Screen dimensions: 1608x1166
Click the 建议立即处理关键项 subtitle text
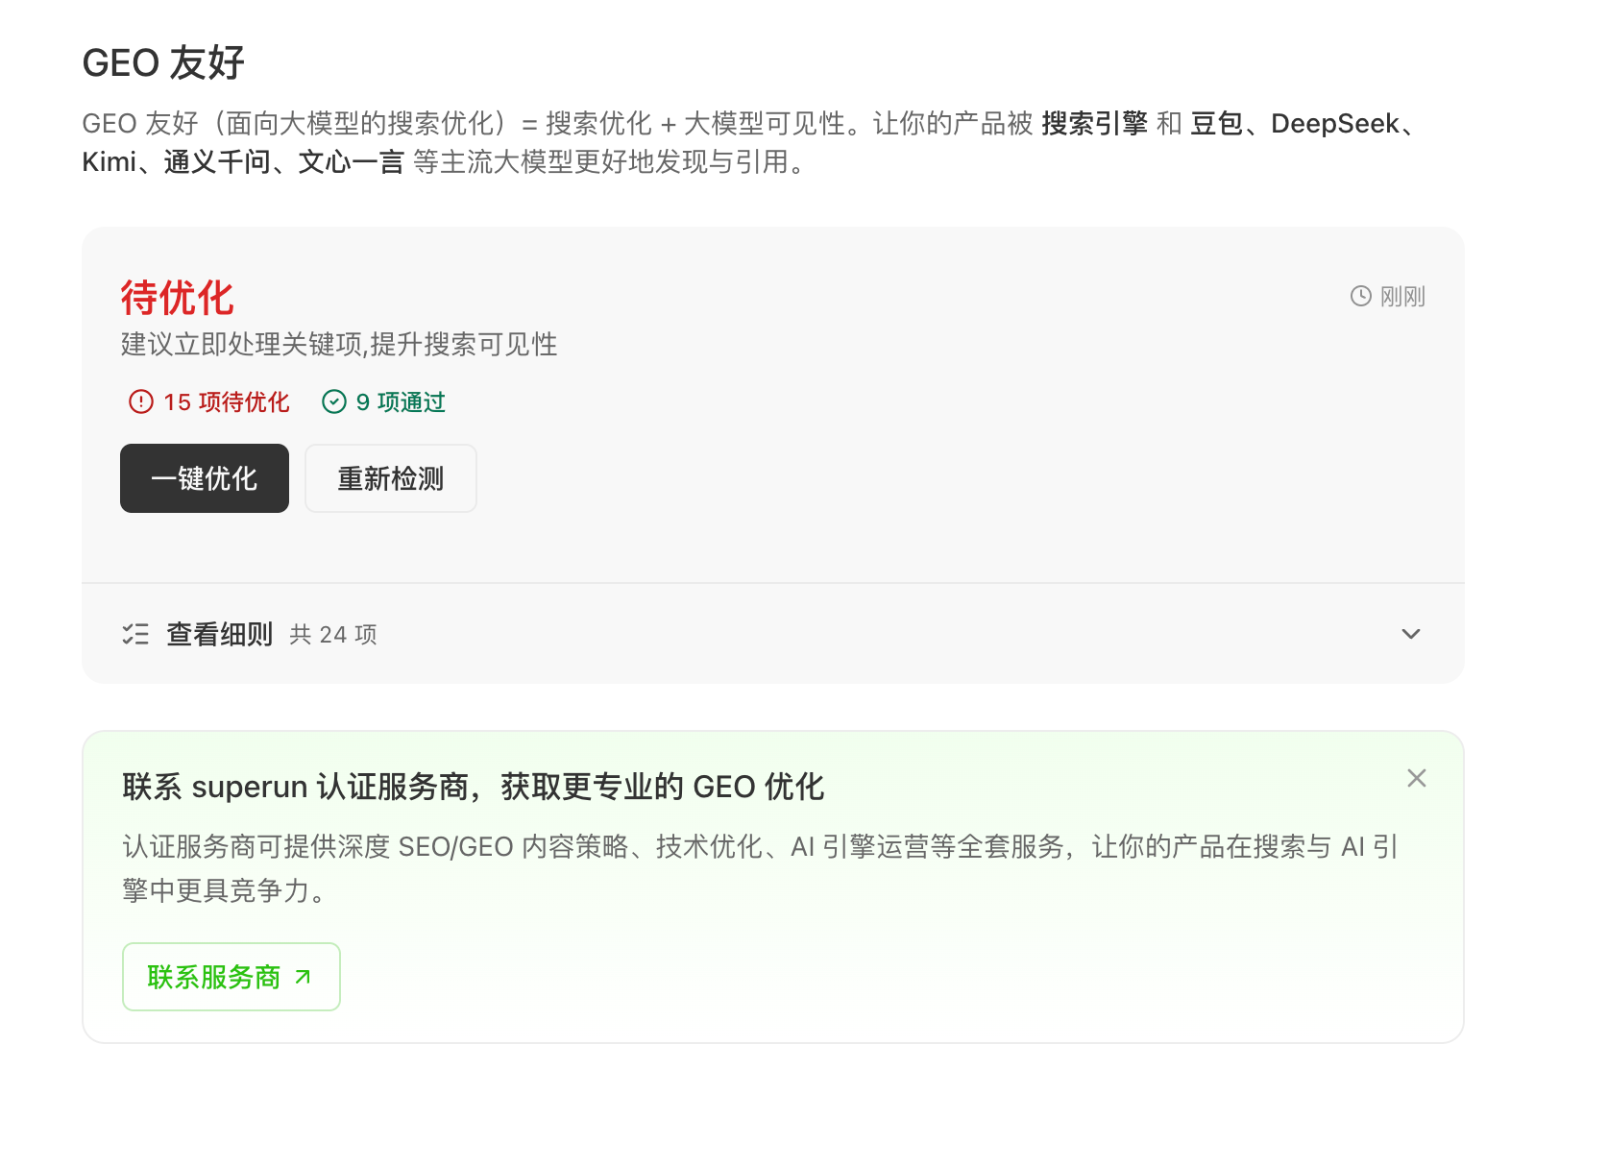click(339, 344)
